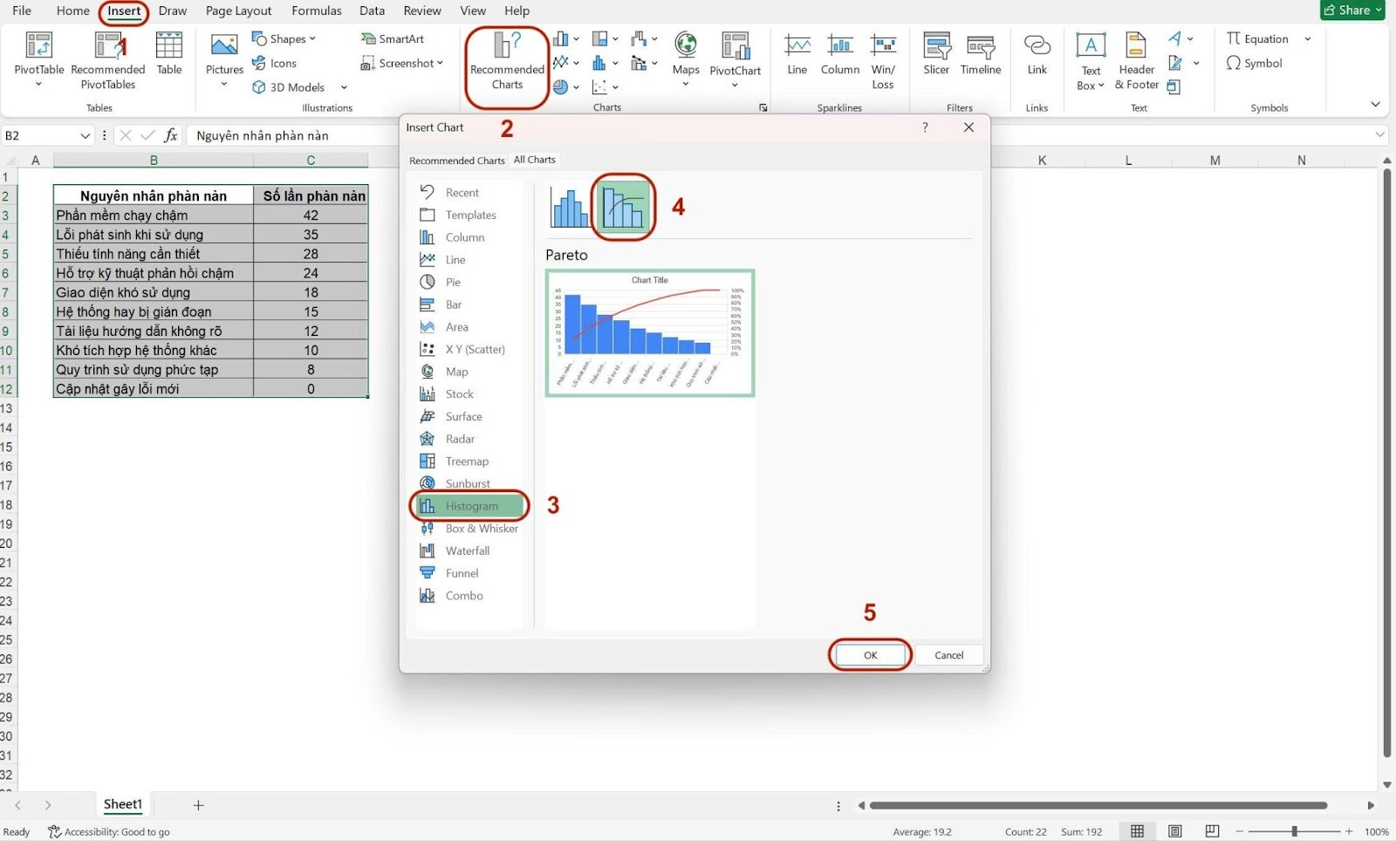
Task: Switch to Page Break Preview view
Action: 1212,831
